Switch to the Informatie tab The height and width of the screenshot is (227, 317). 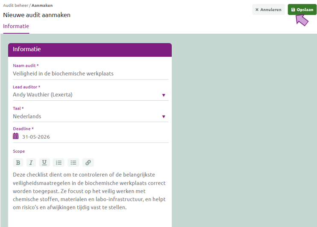[x=16, y=26]
